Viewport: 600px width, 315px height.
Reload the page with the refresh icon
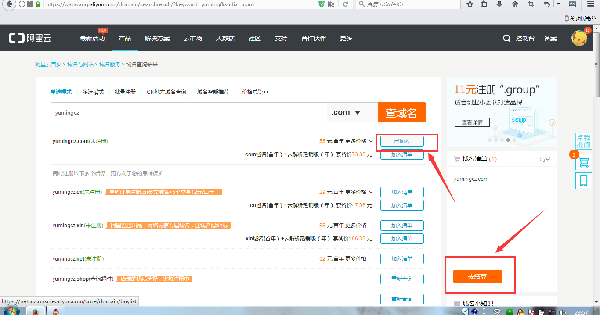tap(346, 4)
